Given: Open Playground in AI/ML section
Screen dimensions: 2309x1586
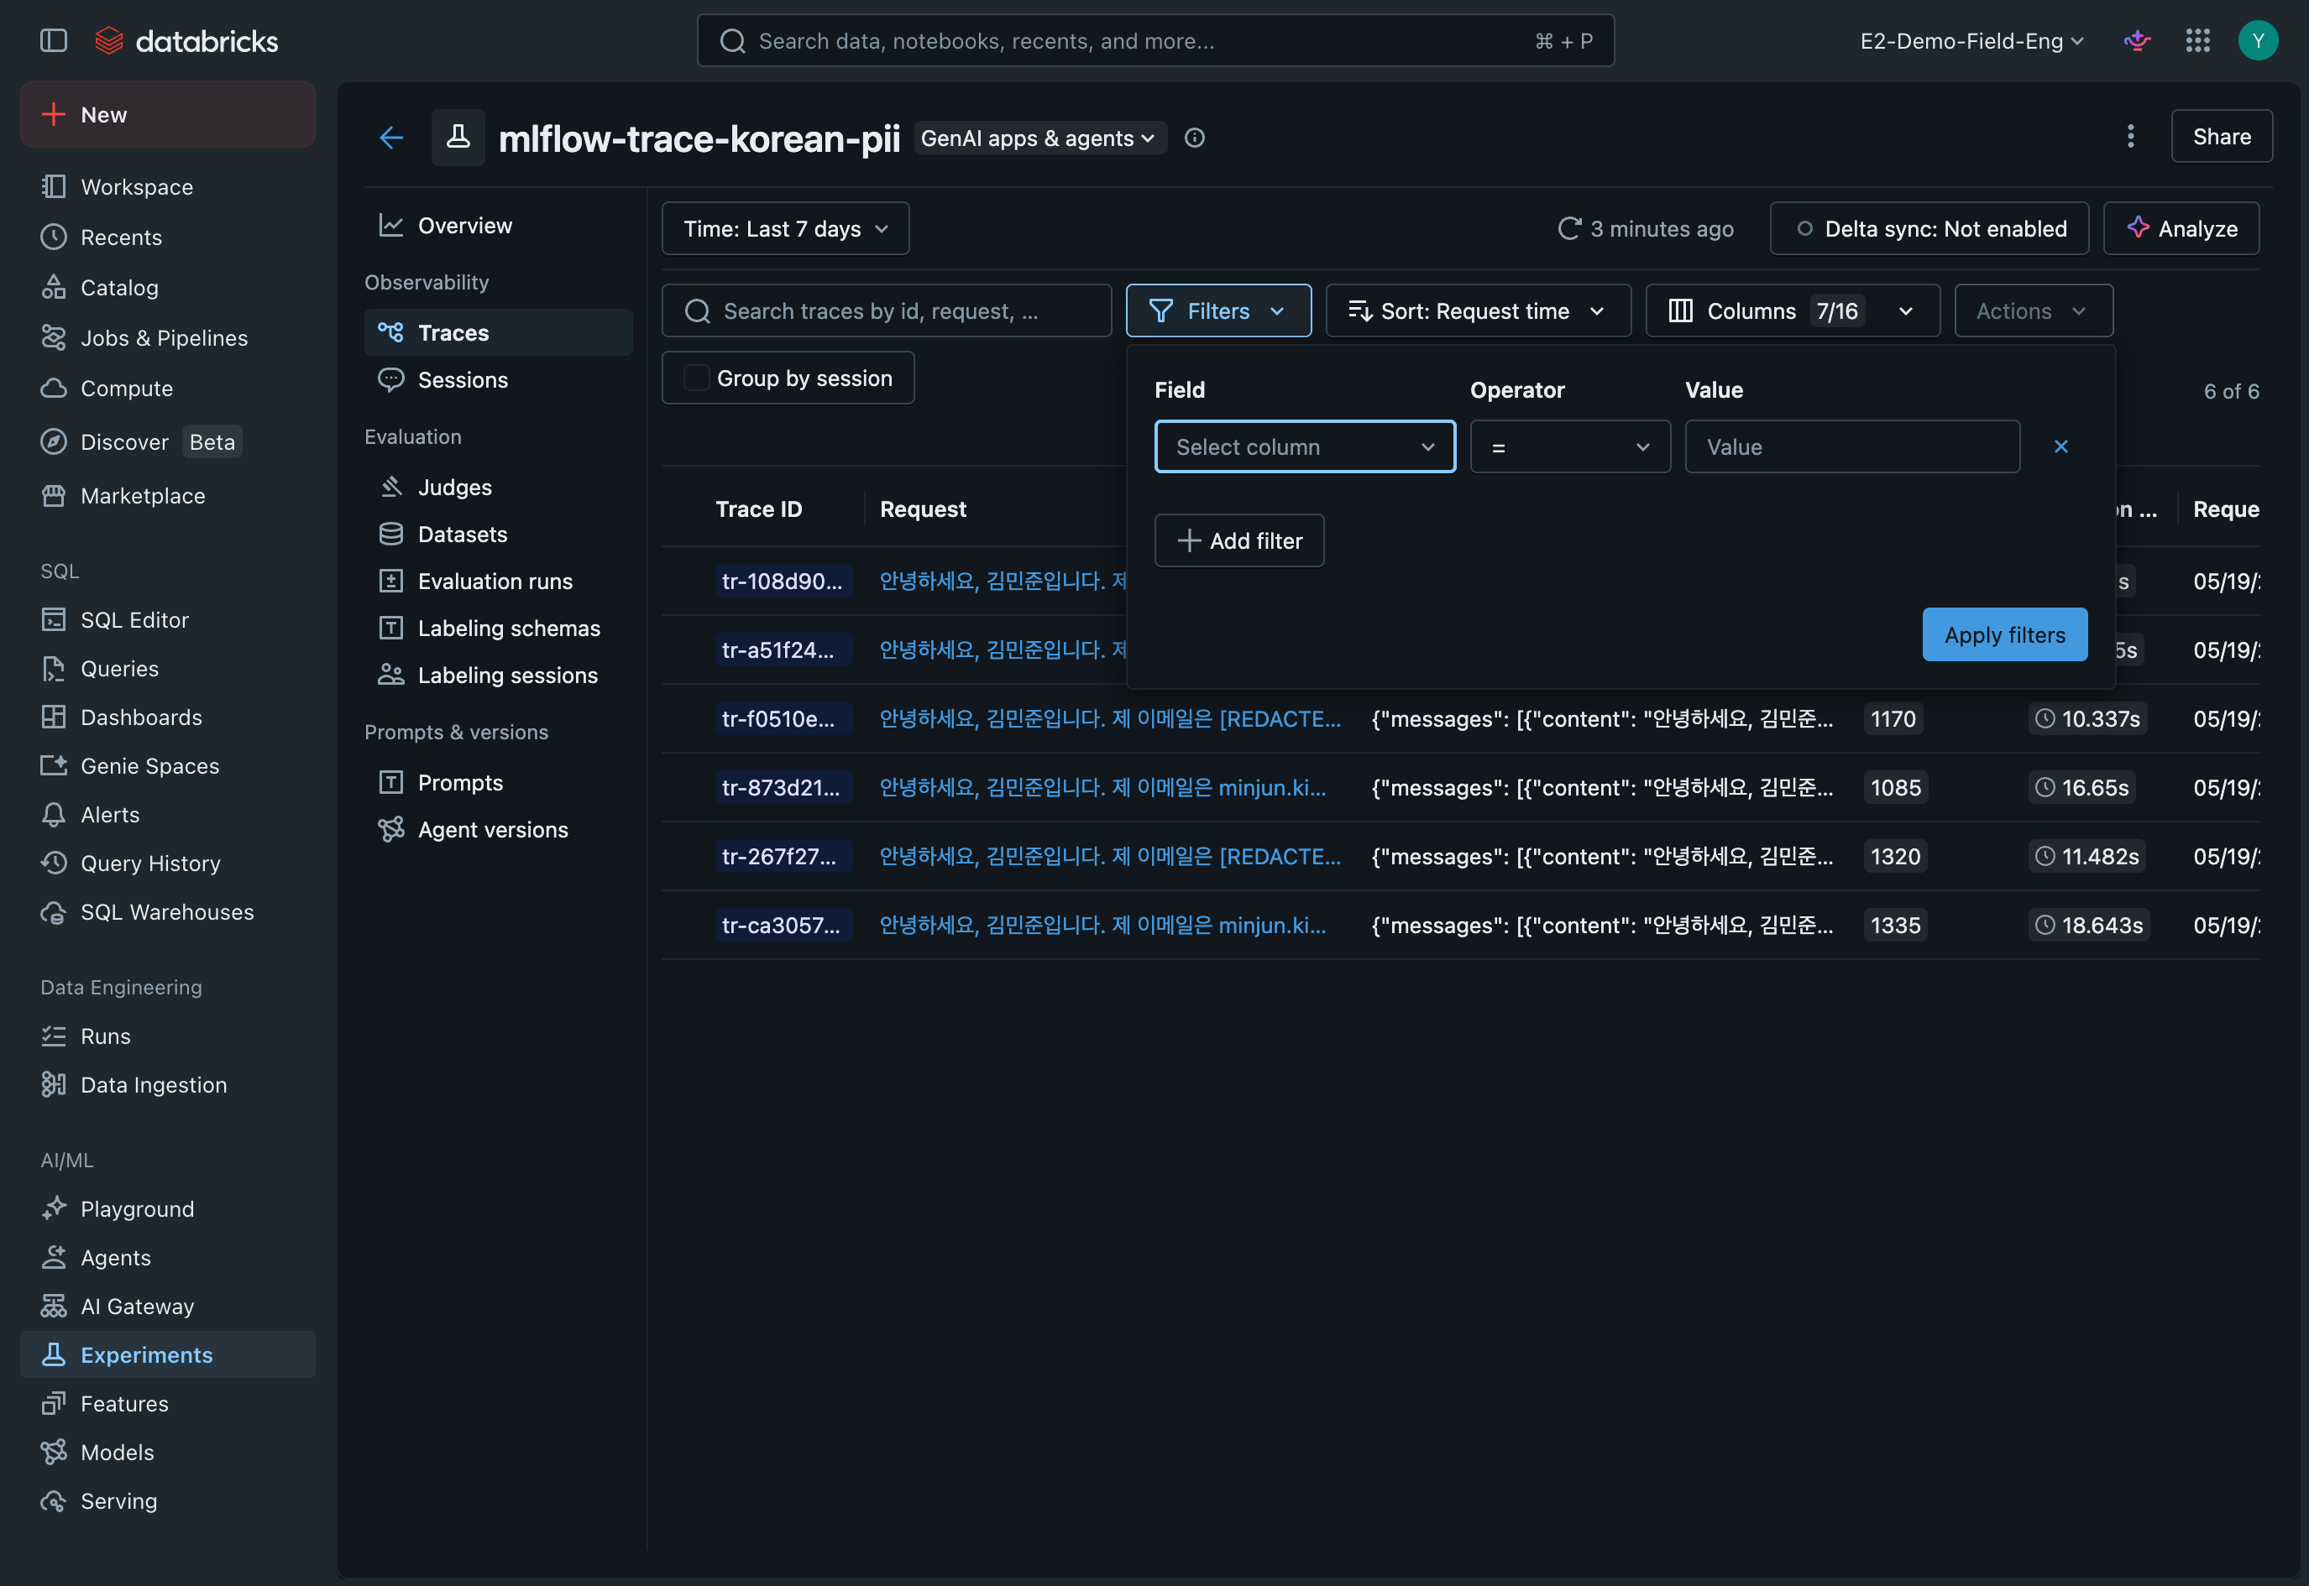Looking at the screenshot, I should point(167,1208).
